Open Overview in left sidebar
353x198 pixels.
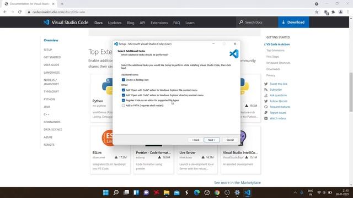click(51, 40)
